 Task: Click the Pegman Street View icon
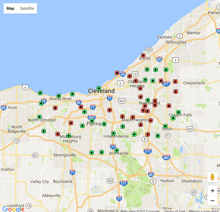point(212,177)
